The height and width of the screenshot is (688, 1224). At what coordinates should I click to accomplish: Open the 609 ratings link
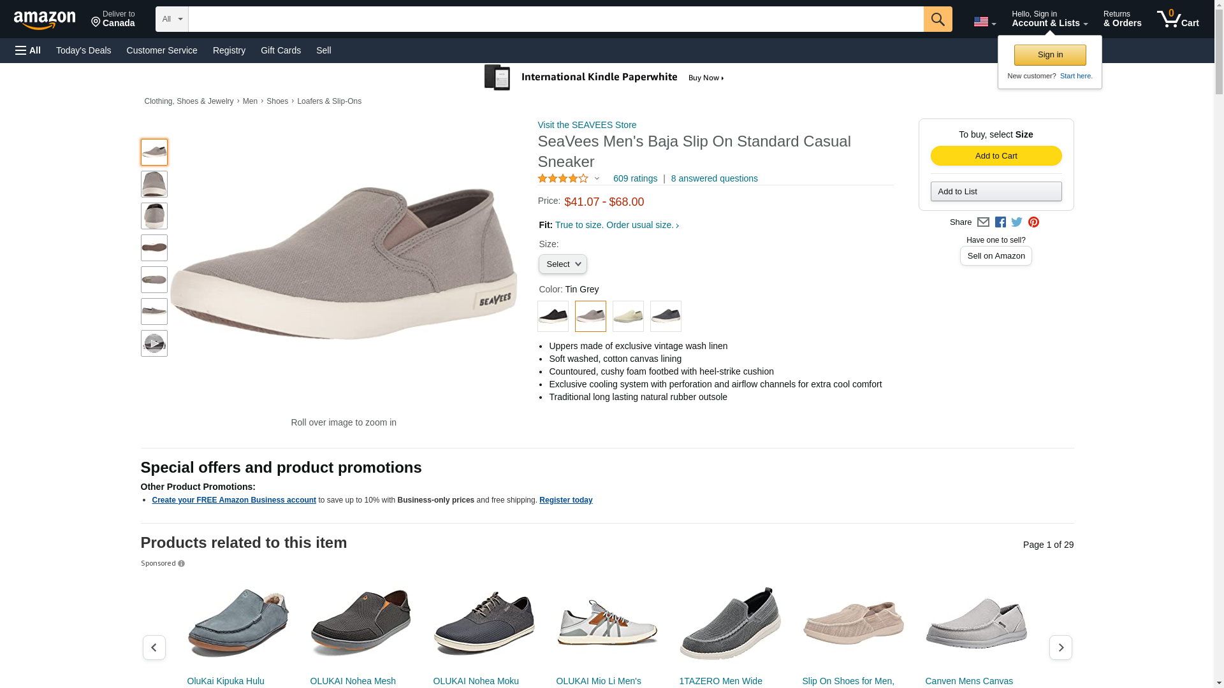pos(635,179)
